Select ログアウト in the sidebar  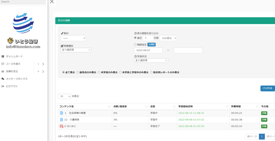click(x=12, y=86)
